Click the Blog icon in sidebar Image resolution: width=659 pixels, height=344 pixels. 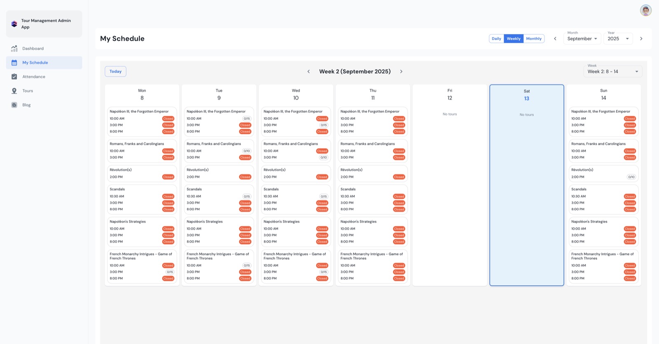pyautogui.click(x=14, y=105)
